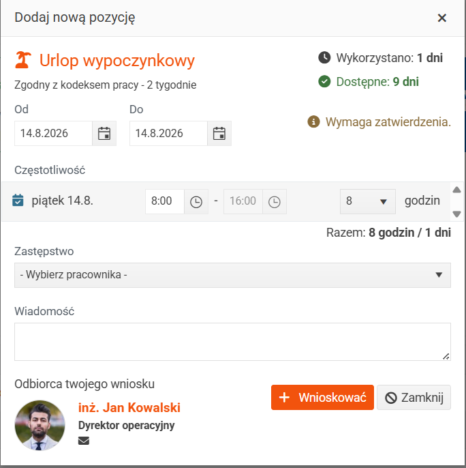The image size is (466, 468).
Task: Open the calendar picker for Od date
Action: [x=104, y=134]
